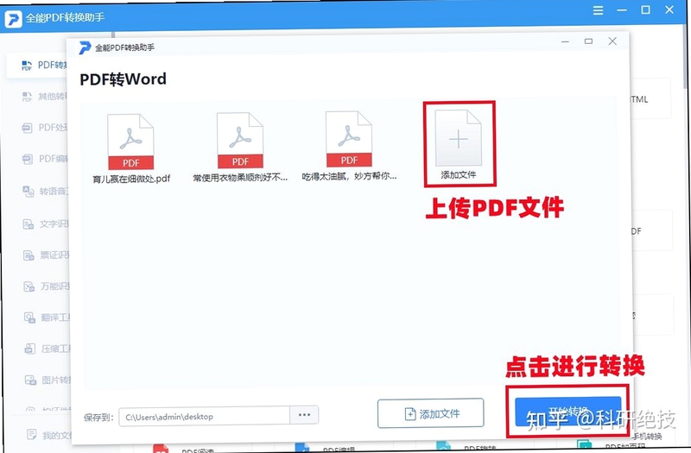The width and height of the screenshot is (691, 453).
Task: Open the 压缩工具 sidebar item
Action: click(x=48, y=349)
